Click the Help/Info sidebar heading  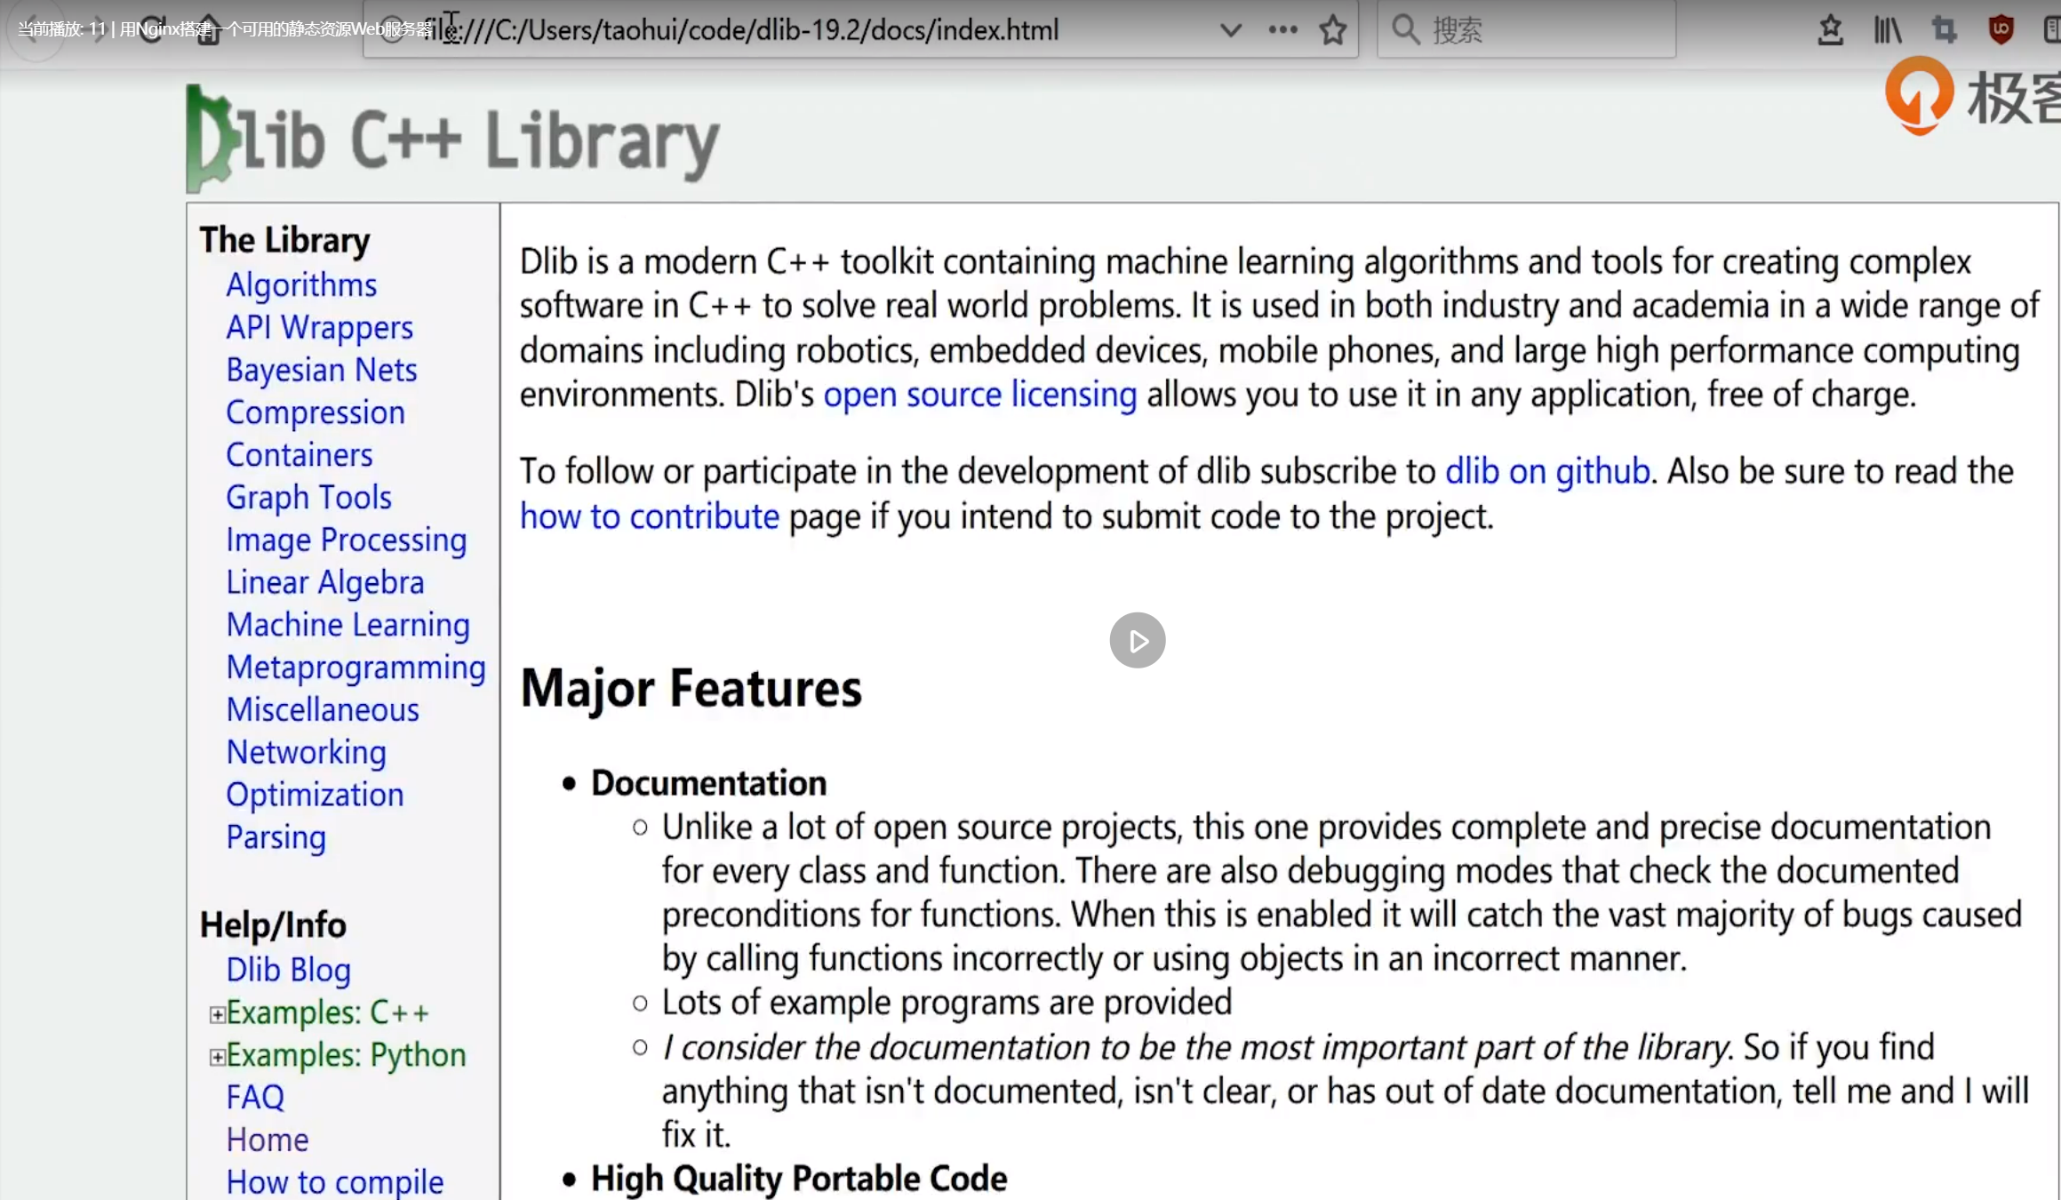273,926
